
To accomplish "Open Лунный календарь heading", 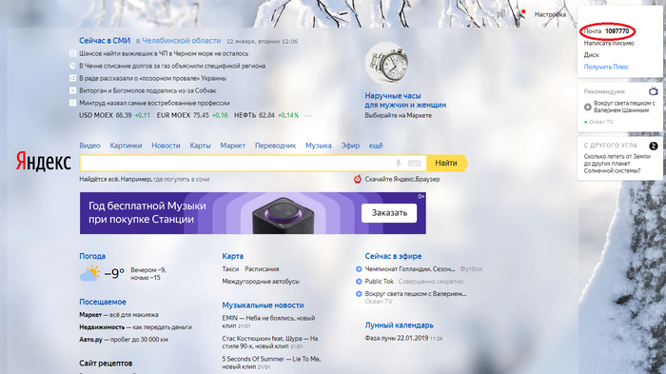I will pos(400,325).
